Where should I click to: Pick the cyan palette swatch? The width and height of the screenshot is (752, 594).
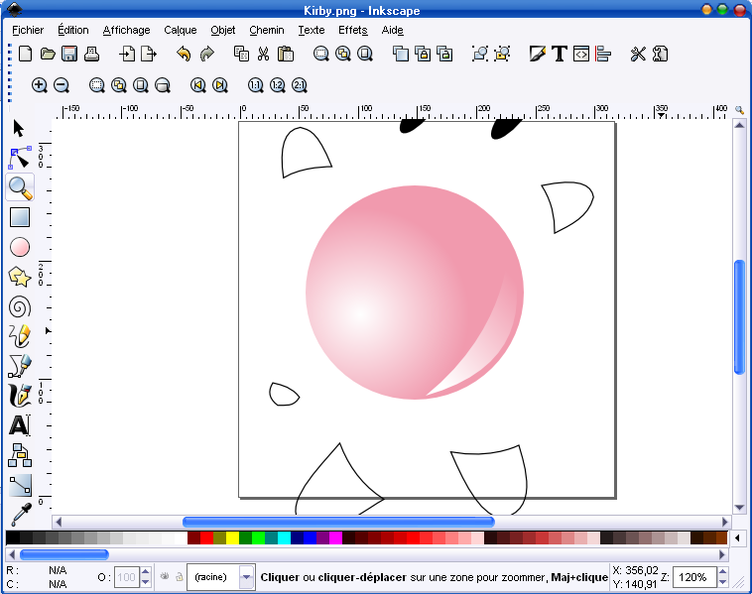coord(285,537)
